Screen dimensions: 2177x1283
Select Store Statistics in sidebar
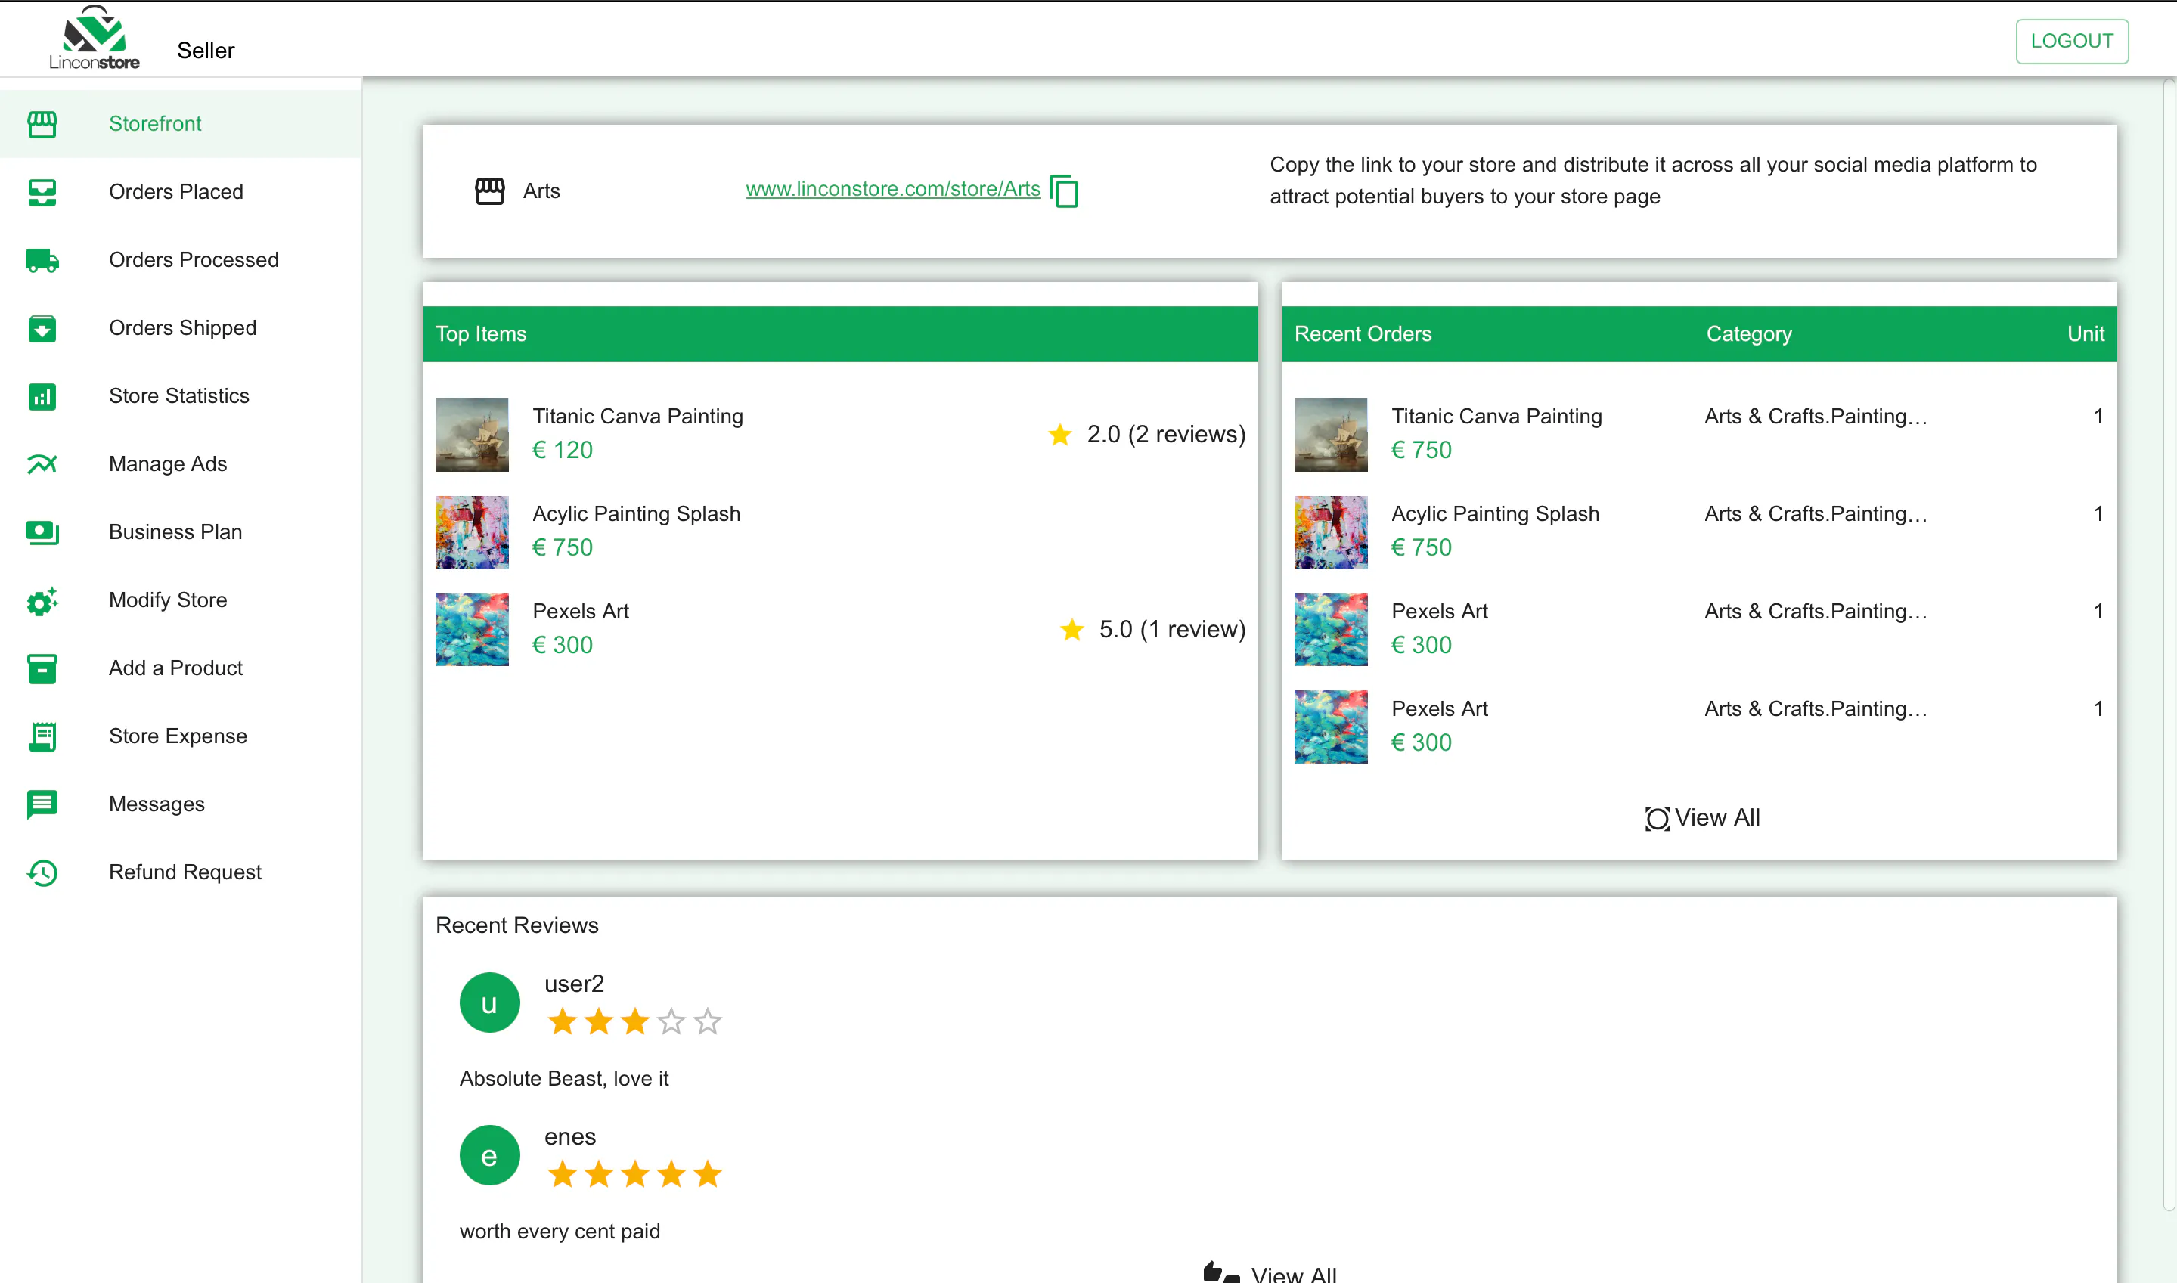181,396
